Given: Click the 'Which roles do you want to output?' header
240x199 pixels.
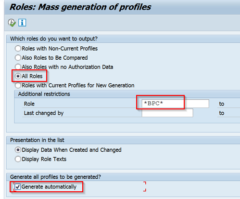Looking at the screenshot, I should pos(54,39).
